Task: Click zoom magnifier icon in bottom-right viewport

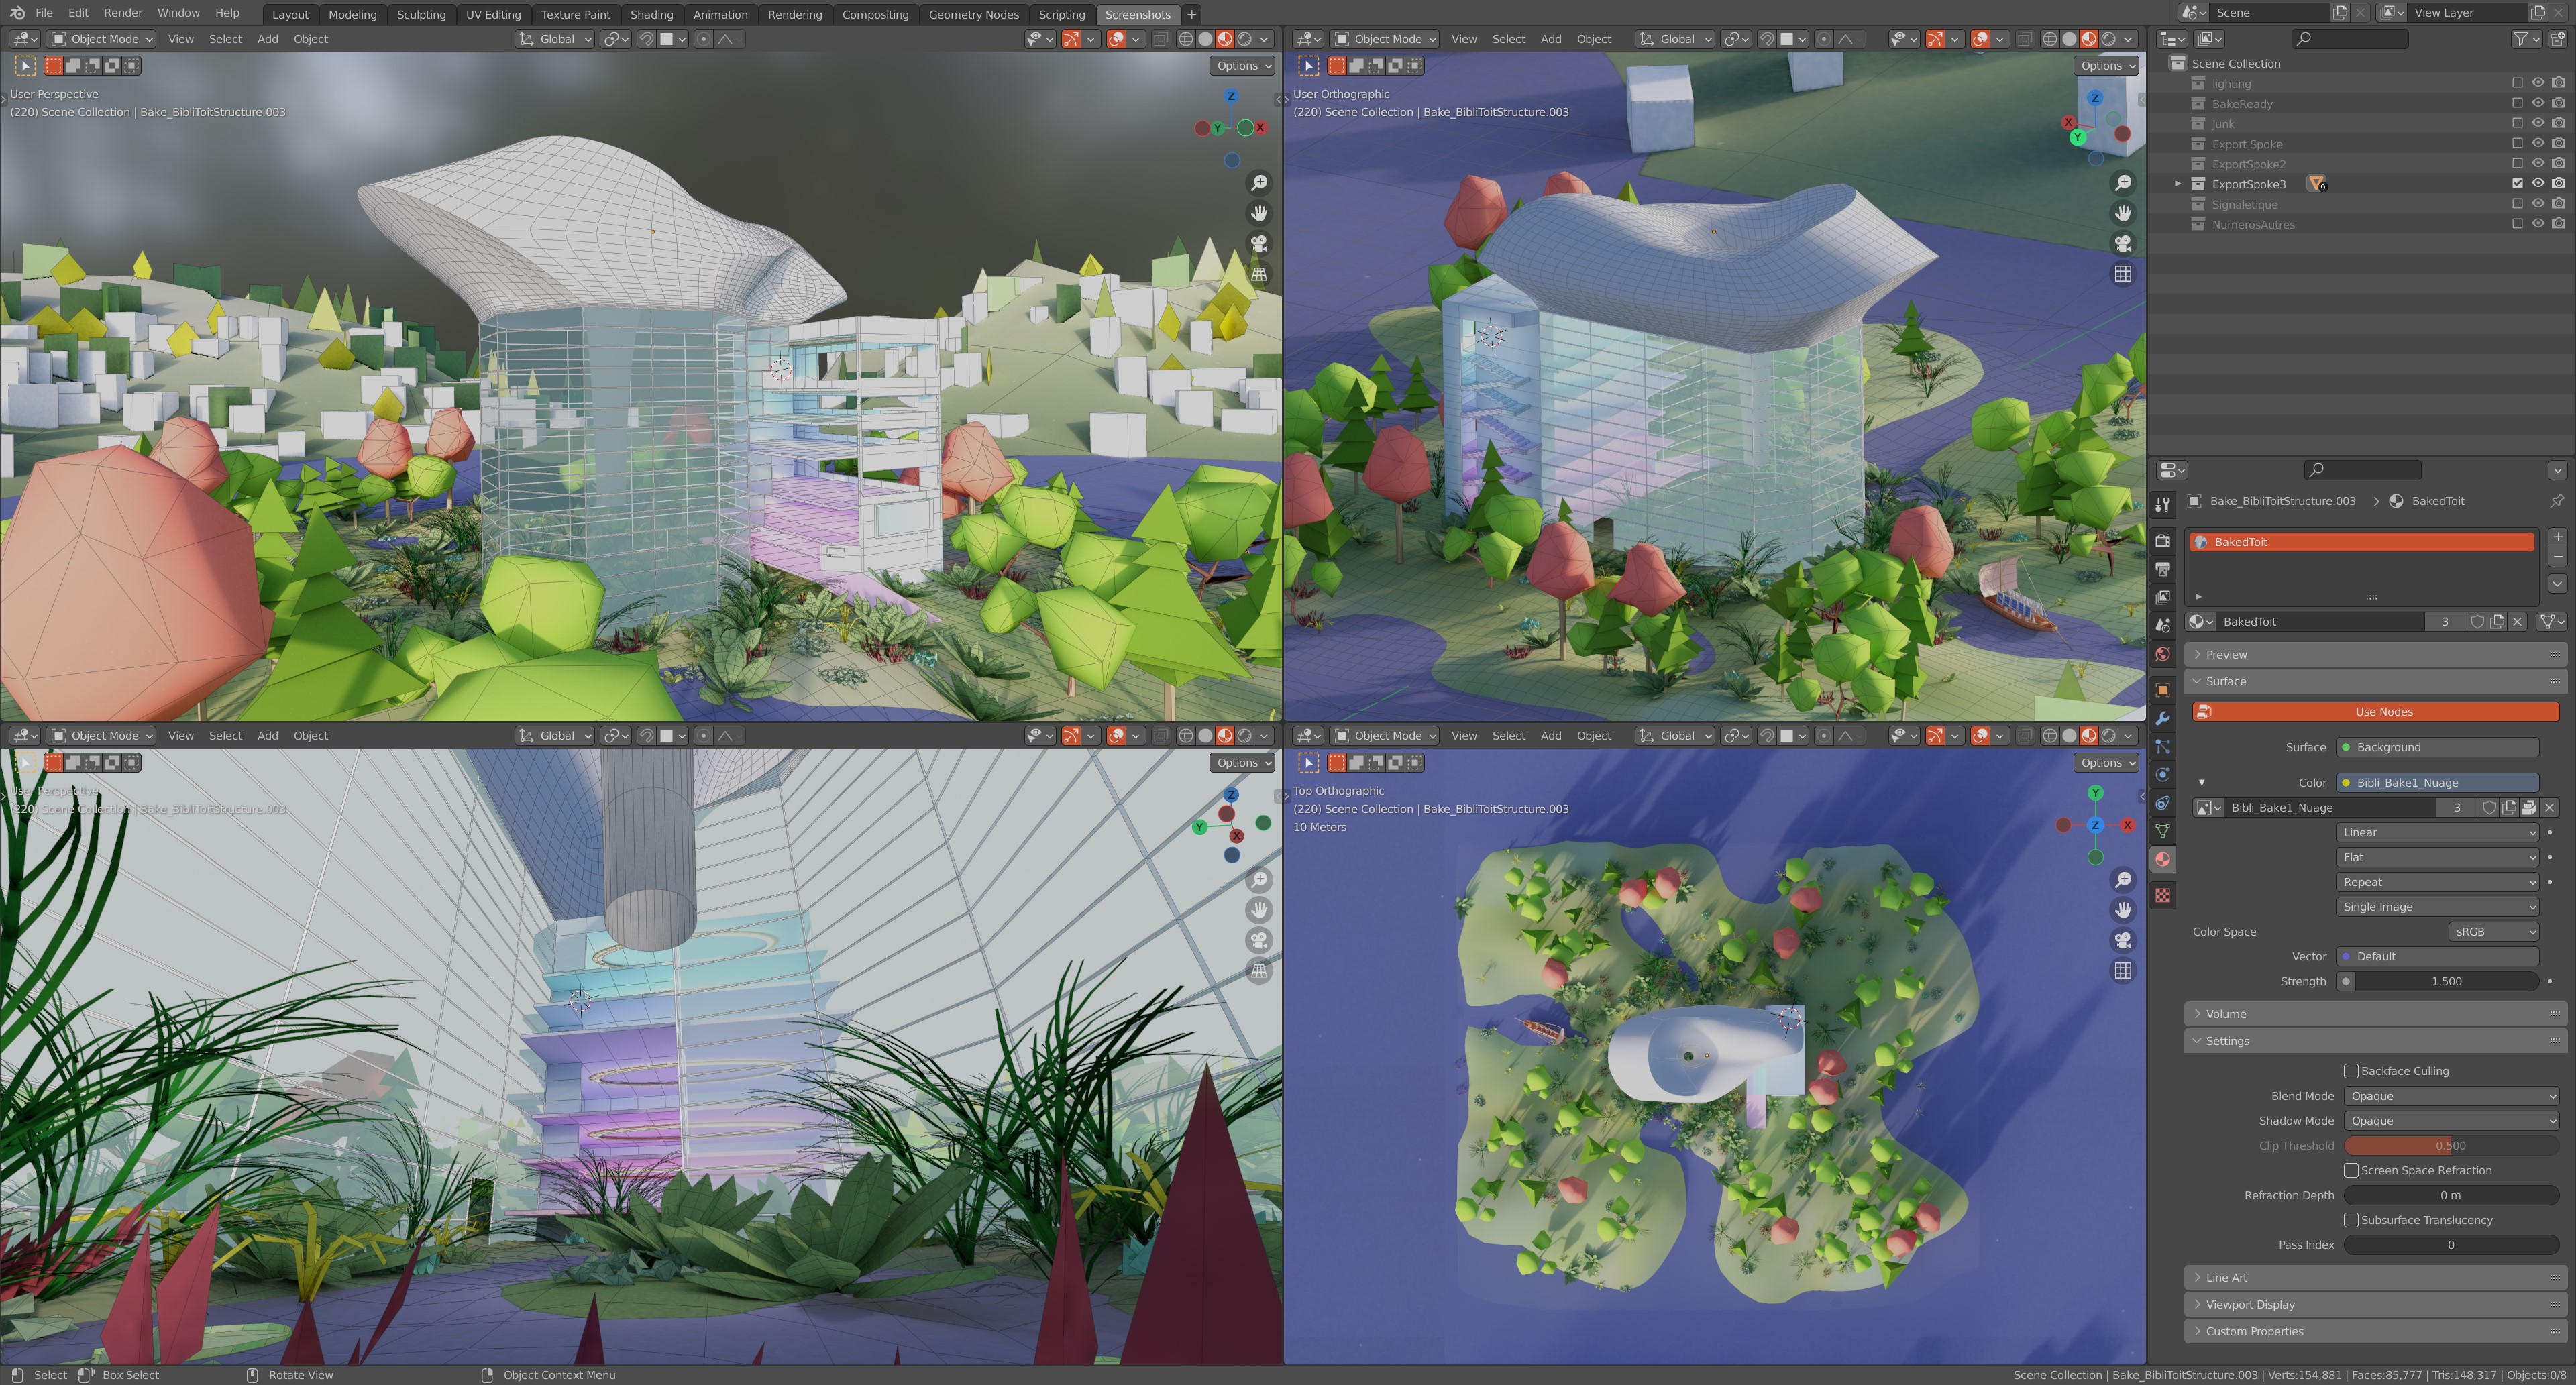Action: pos(2122,880)
